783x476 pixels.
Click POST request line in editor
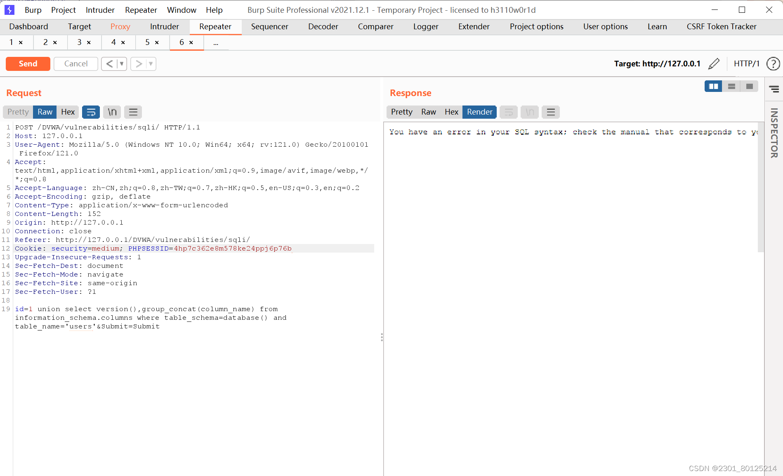108,127
